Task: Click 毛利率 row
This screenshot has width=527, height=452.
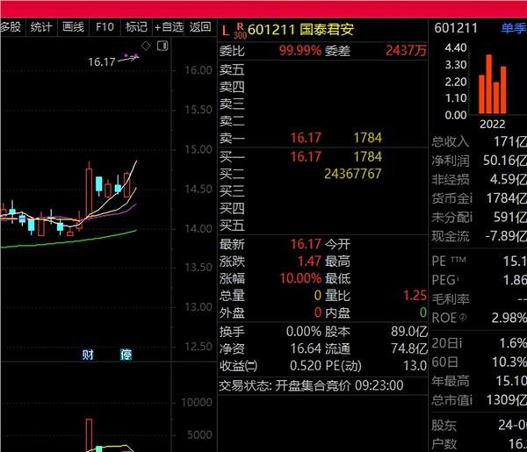Action: pyautogui.click(x=479, y=299)
